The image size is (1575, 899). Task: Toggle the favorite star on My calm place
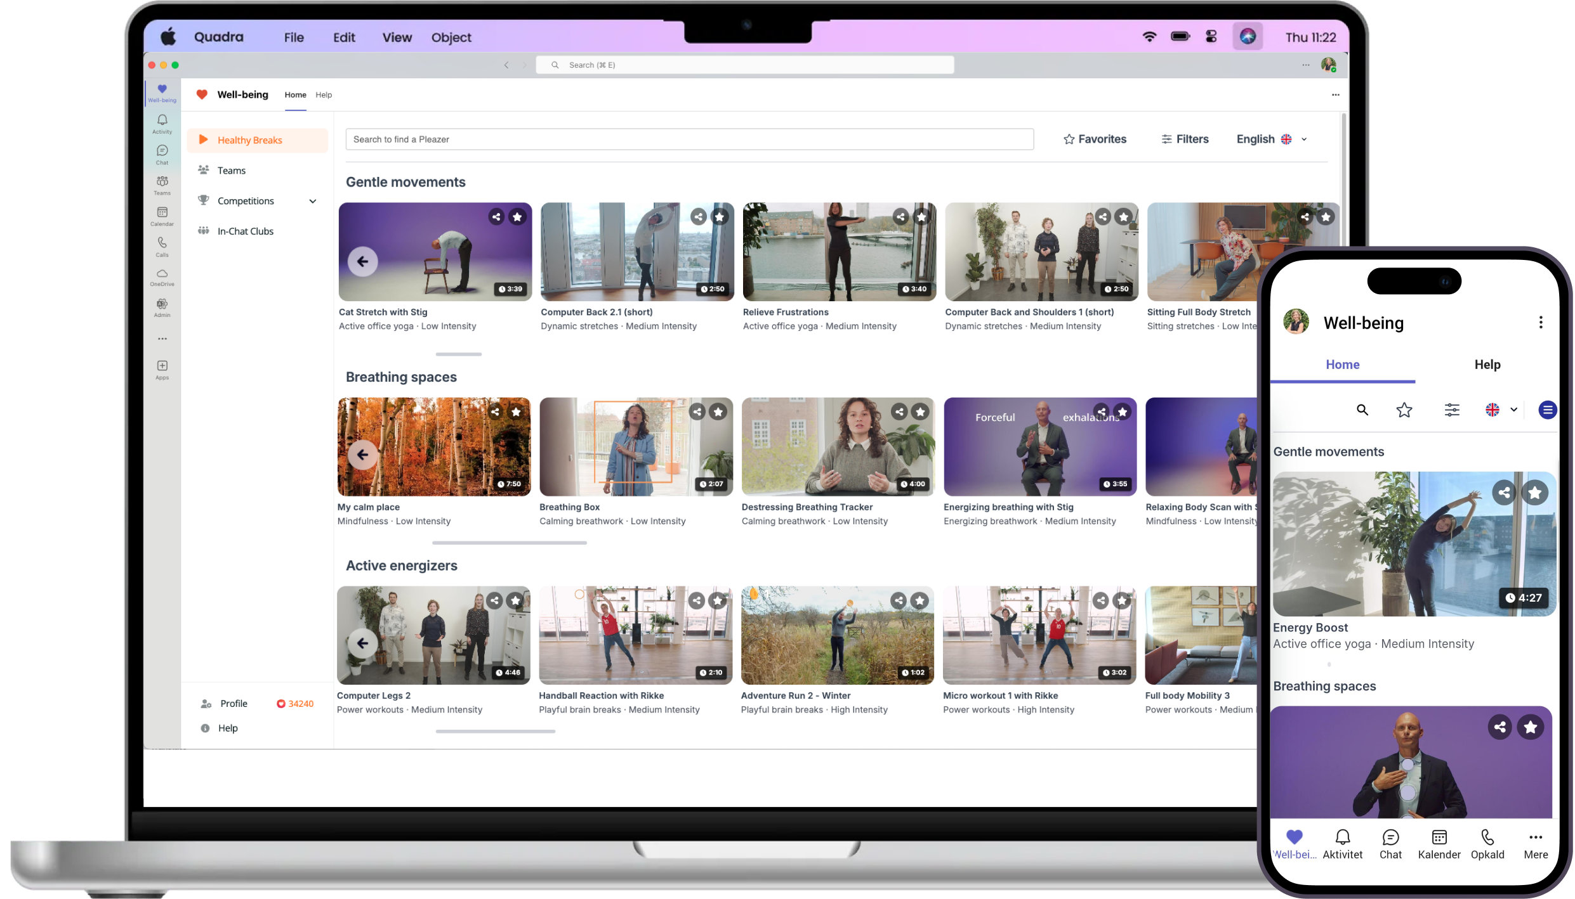coord(517,412)
